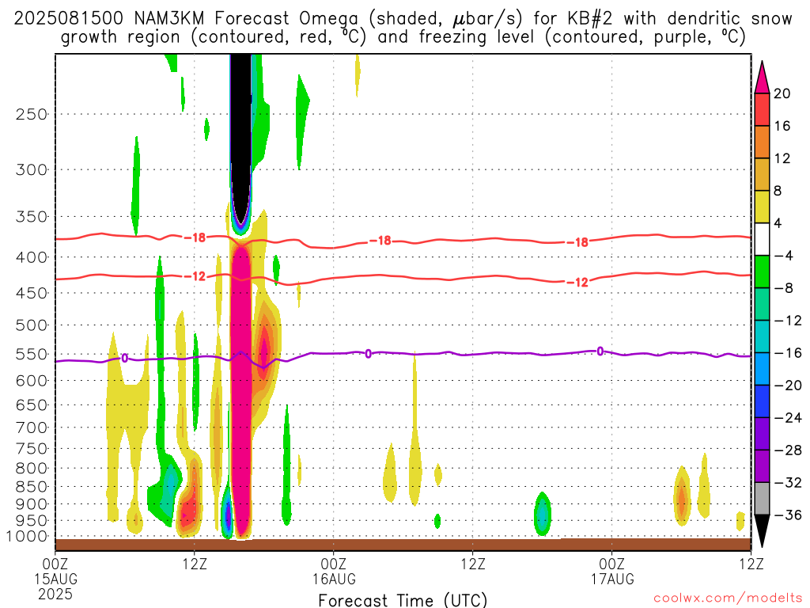Screen dimensions: 810x608
Task: Click the 550 pressure level label
Action: pos(32,354)
